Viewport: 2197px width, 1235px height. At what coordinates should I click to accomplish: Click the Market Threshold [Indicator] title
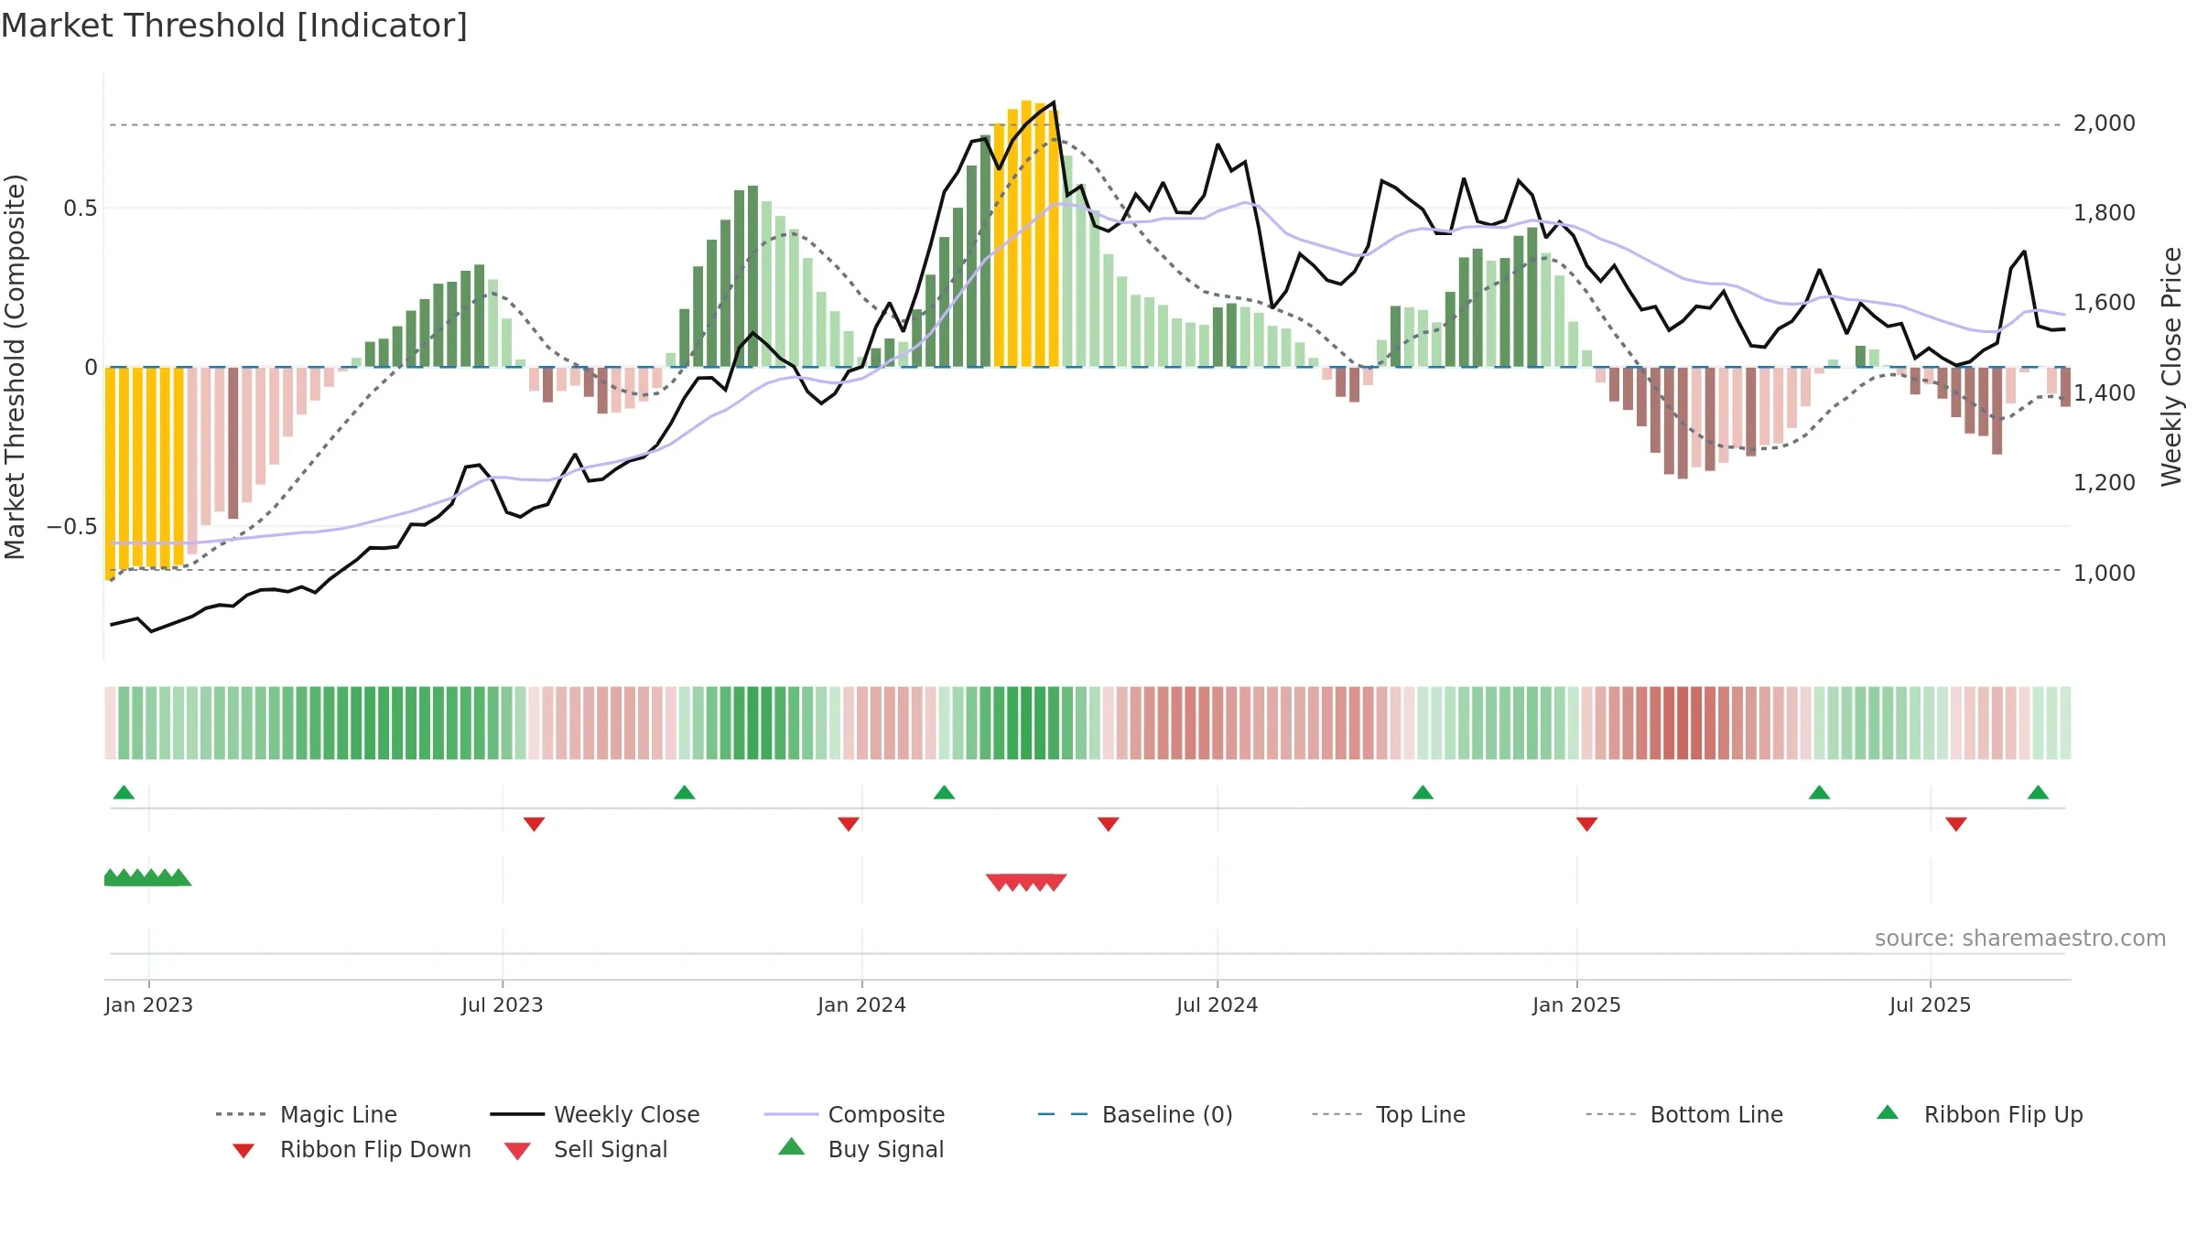(x=234, y=26)
